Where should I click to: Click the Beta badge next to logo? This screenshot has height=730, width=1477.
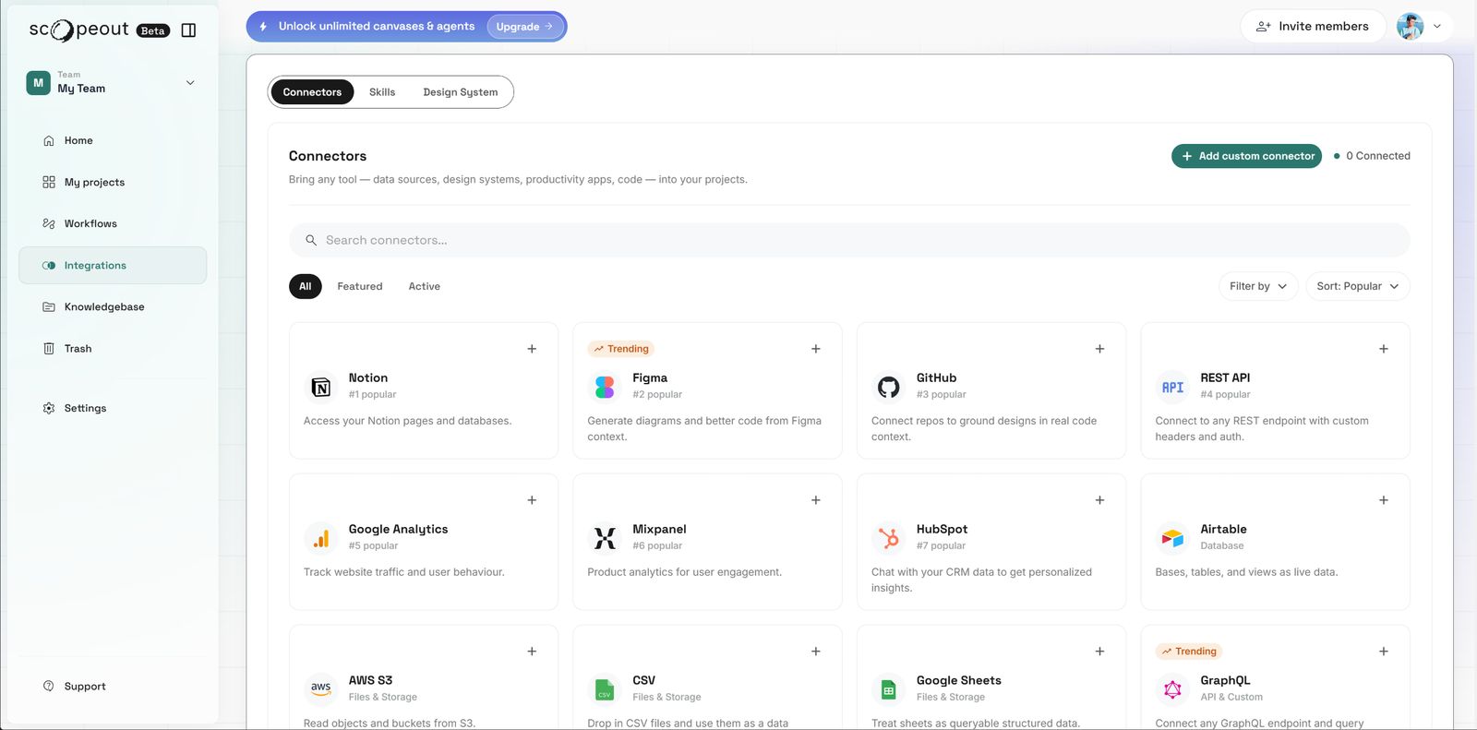[153, 30]
